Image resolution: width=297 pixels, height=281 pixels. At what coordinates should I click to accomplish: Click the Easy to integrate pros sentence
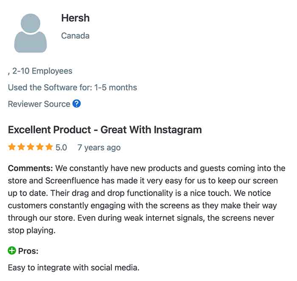73,268
